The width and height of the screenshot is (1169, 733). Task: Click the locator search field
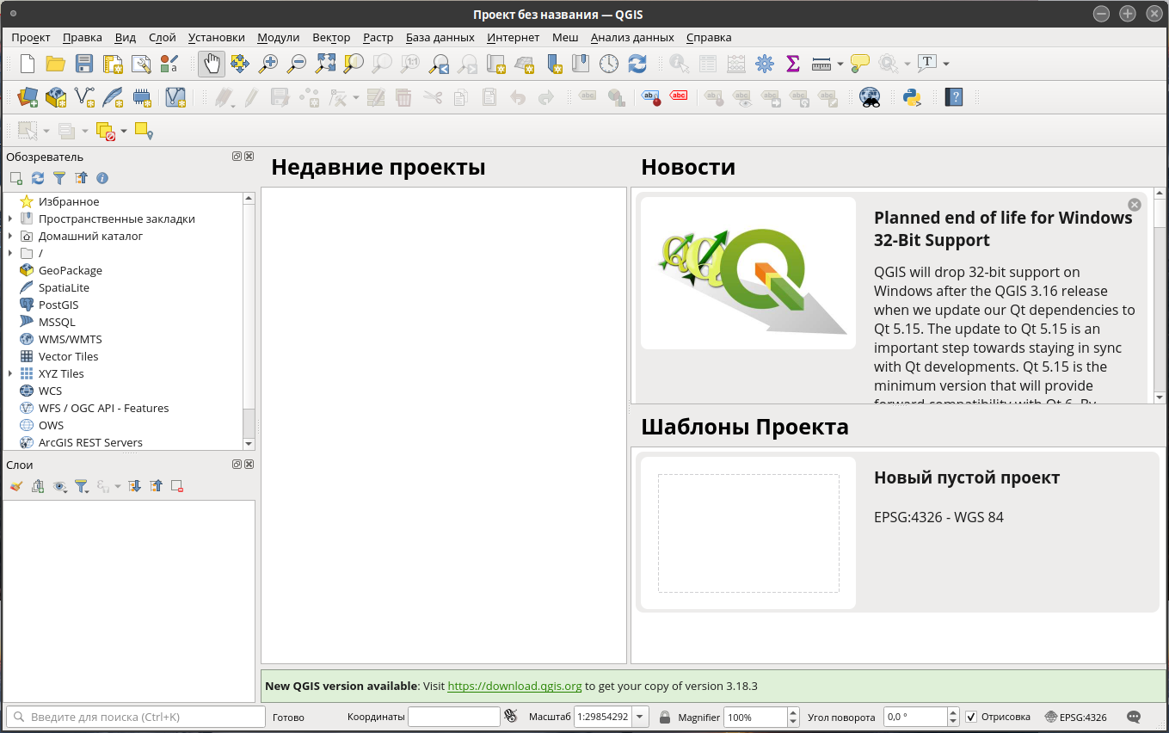[135, 717]
